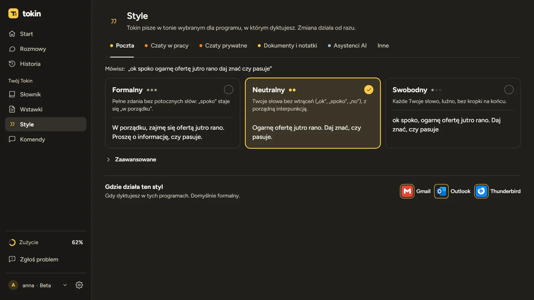Screen dimensions: 534x300
Task: Click the Outlook label
Action: coord(460,191)
